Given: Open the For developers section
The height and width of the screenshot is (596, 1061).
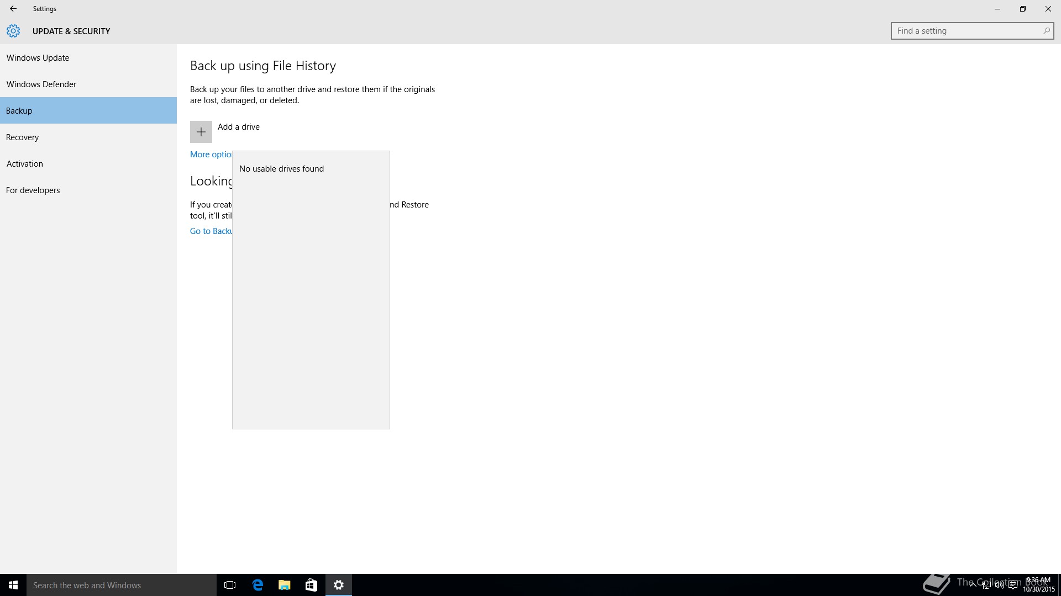Looking at the screenshot, I should tap(88, 190).
